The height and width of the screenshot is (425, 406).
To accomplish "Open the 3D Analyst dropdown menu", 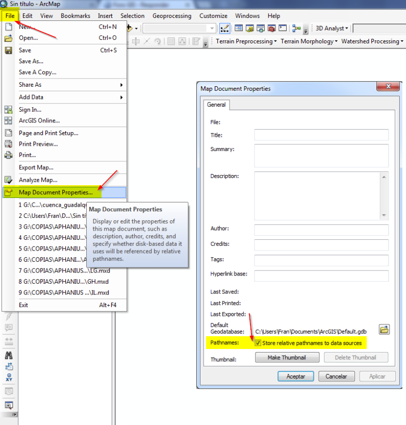I will (x=332, y=29).
